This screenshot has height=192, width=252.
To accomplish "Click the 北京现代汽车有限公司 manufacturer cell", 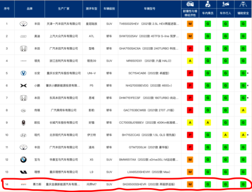I will [x=64, y=135].
